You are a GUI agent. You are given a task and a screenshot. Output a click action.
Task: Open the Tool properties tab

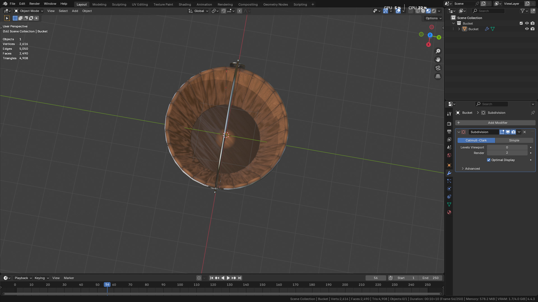[449, 114]
